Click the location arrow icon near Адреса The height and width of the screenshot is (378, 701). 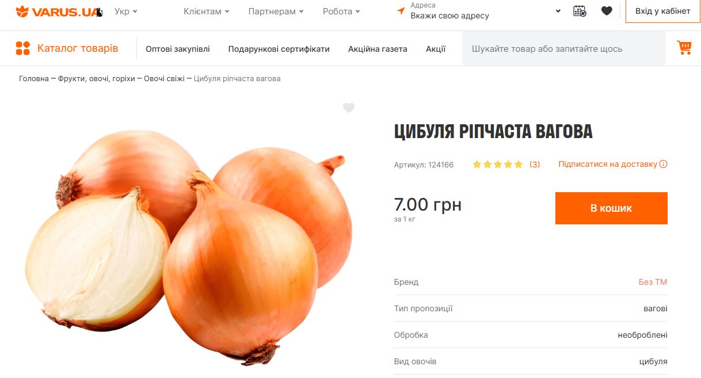coord(401,11)
